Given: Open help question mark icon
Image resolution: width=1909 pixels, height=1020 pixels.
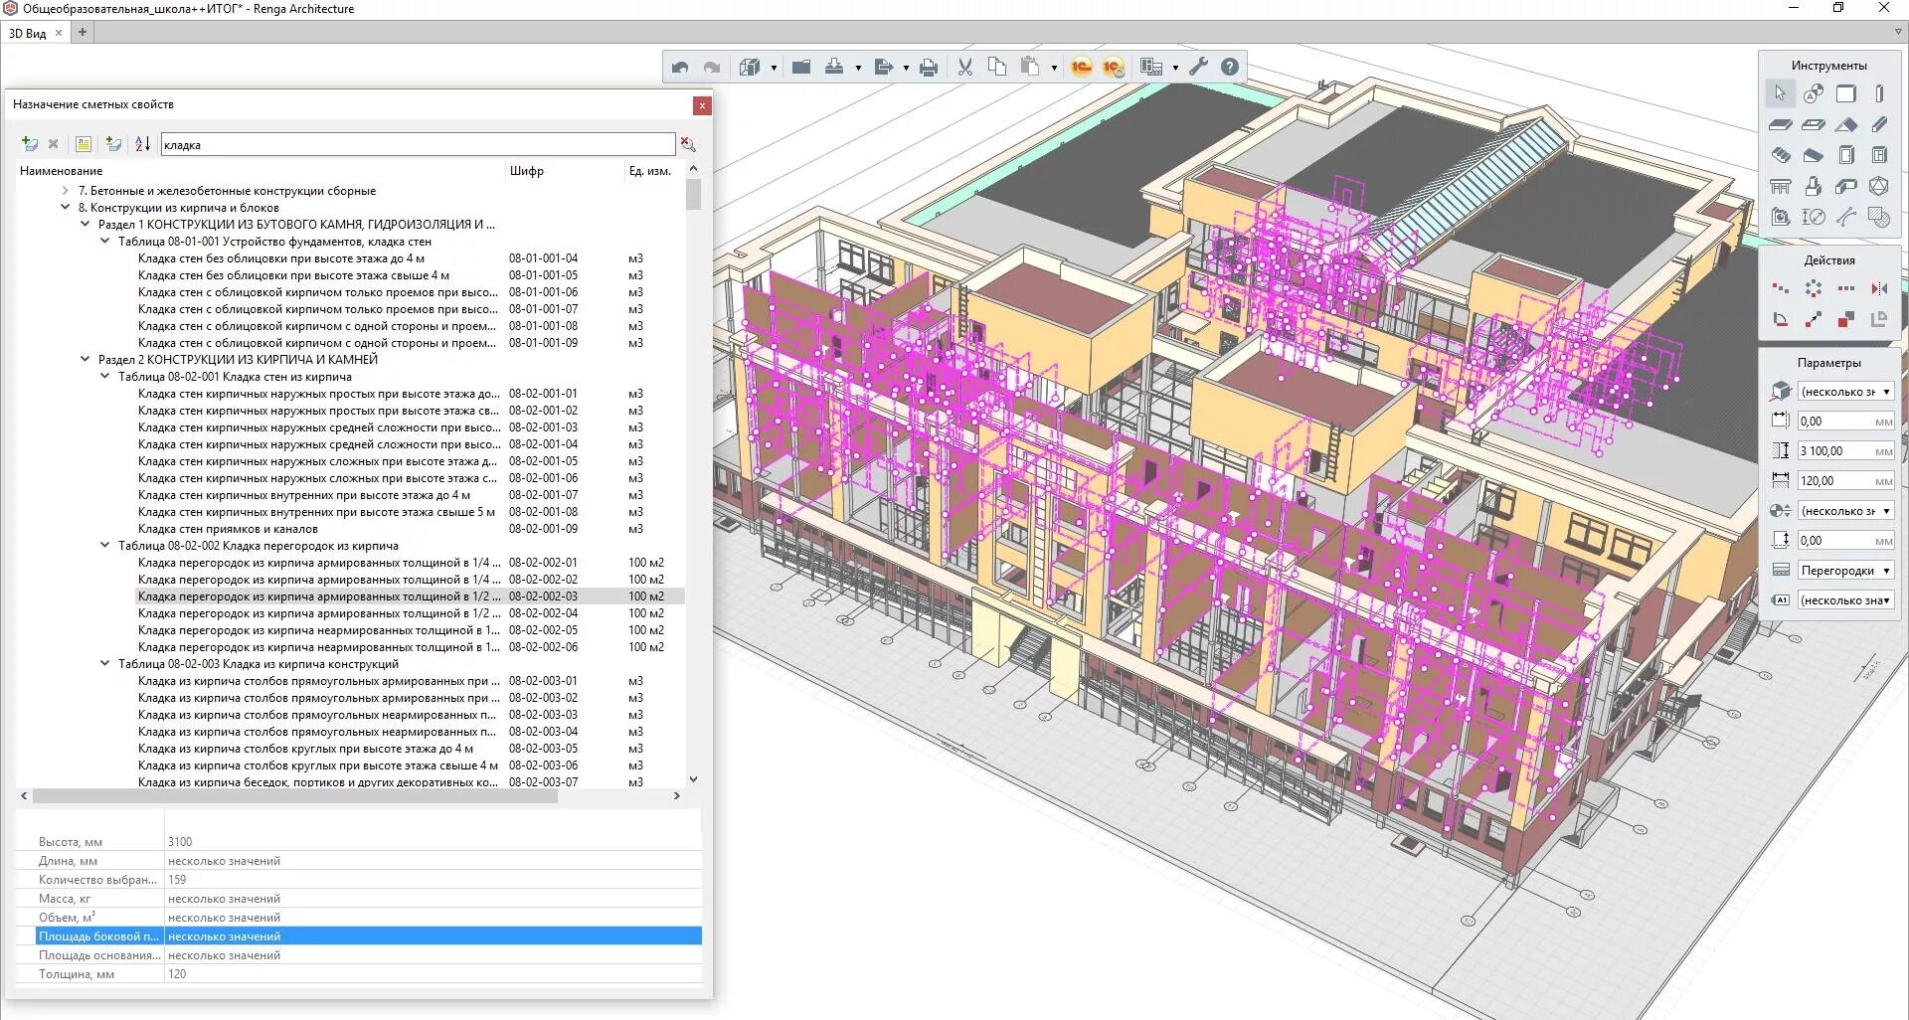Looking at the screenshot, I should click(x=1230, y=67).
